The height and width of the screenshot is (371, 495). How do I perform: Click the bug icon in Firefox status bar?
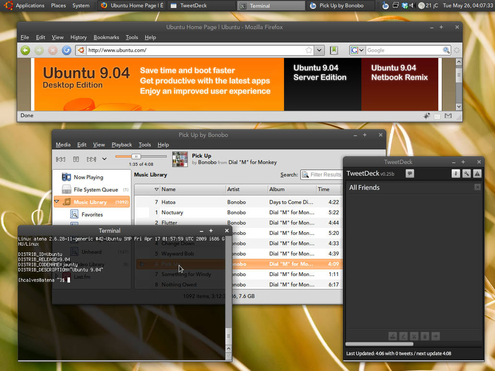(426, 116)
